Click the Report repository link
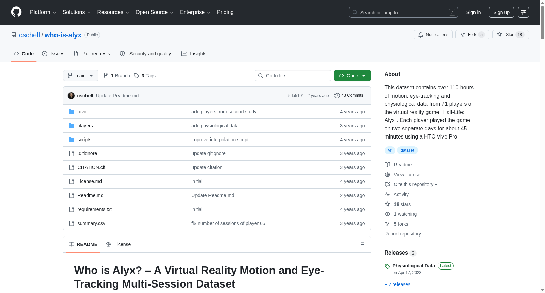The image size is (545, 293). (x=403, y=234)
